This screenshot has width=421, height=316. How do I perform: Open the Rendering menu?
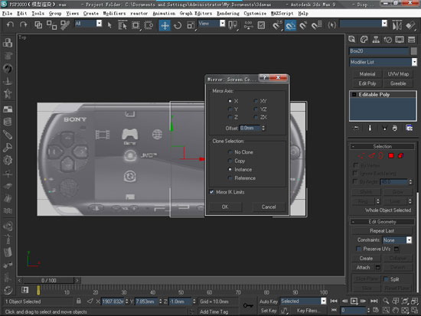pos(228,13)
